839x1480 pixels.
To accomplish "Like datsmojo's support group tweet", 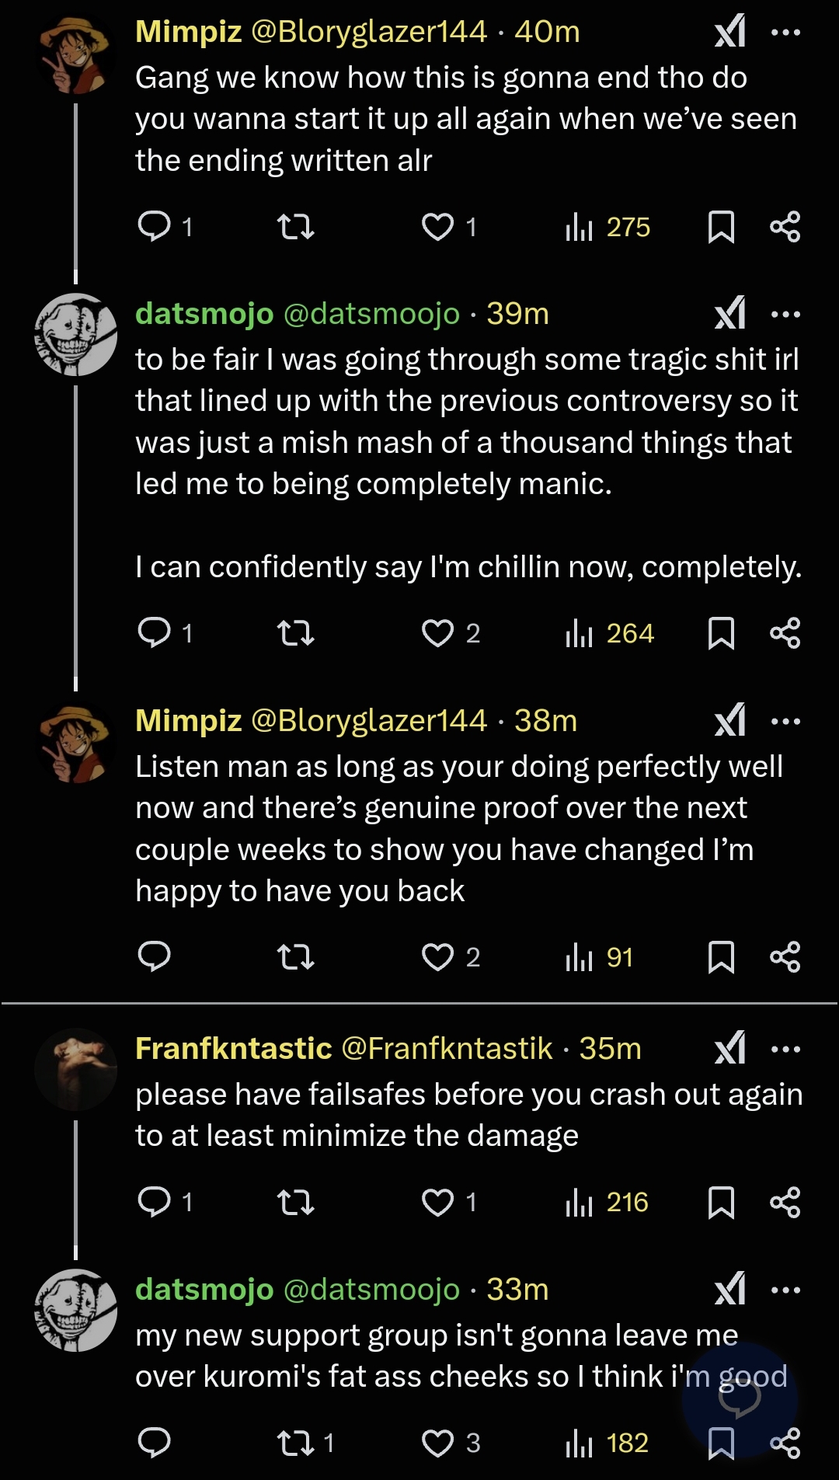I will (437, 1443).
